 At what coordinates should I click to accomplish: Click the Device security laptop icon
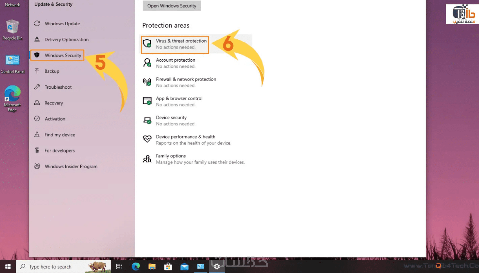[x=147, y=120]
